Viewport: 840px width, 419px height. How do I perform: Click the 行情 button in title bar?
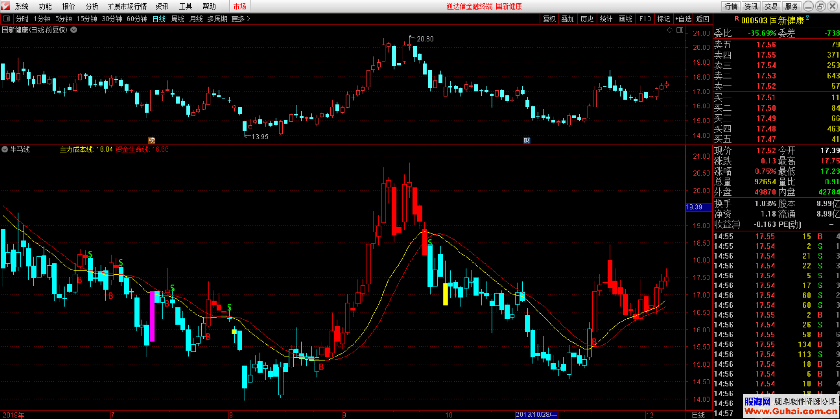(x=731, y=6)
